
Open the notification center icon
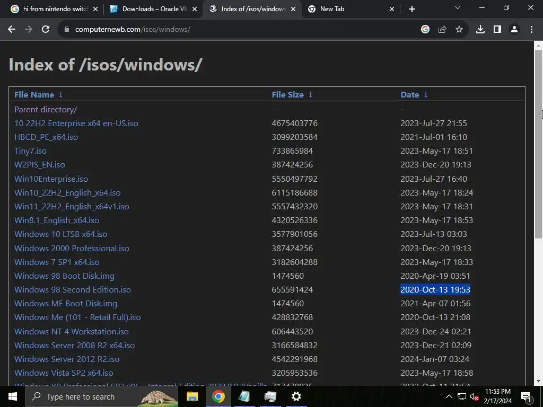coord(526,396)
